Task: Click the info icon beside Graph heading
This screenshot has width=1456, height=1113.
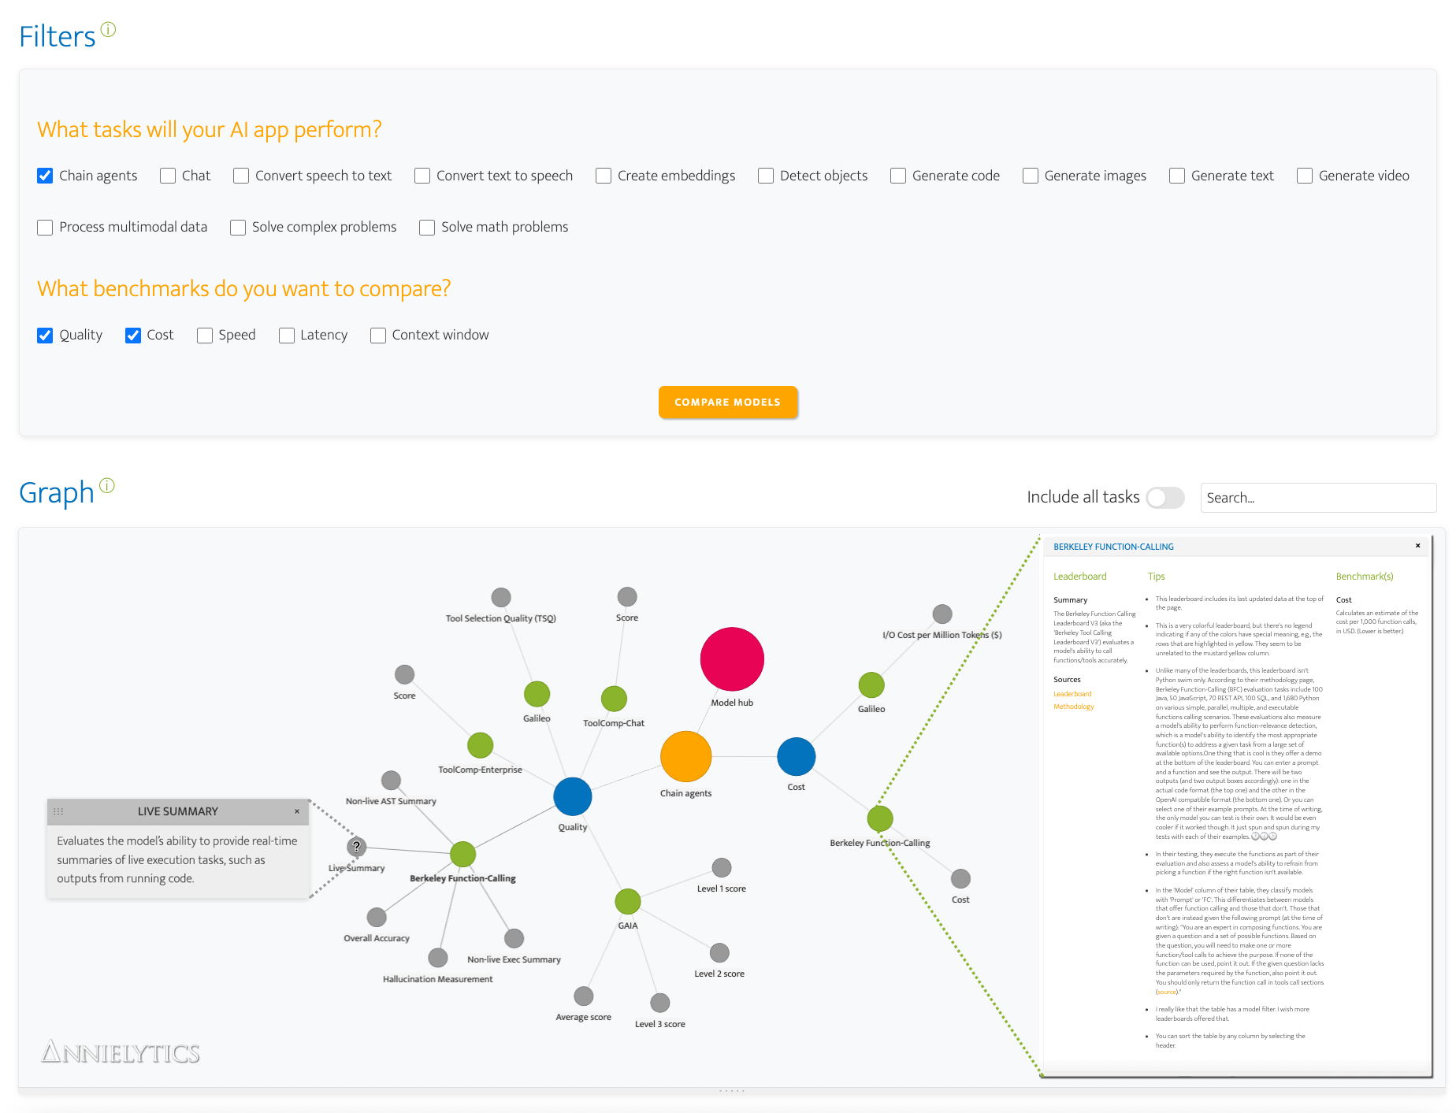Action: (x=107, y=485)
